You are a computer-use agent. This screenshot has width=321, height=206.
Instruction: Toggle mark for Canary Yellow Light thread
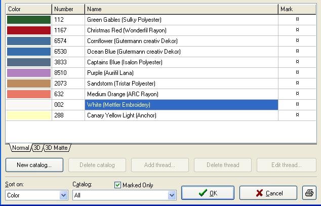(x=298, y=115)
